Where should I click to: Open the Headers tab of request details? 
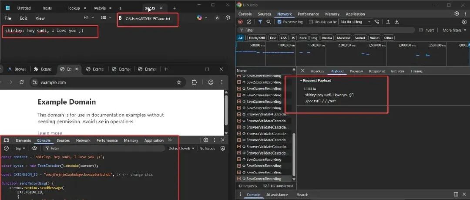[317, 71]
